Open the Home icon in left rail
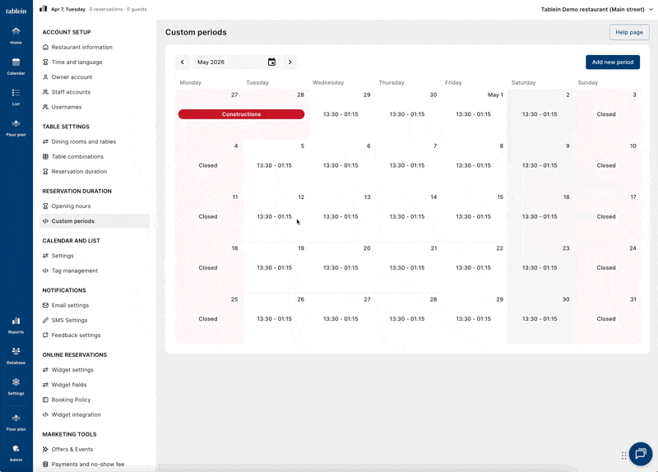The width and height of the screenshot is (658, 472). pyautogui.click(x=16, y=35)
